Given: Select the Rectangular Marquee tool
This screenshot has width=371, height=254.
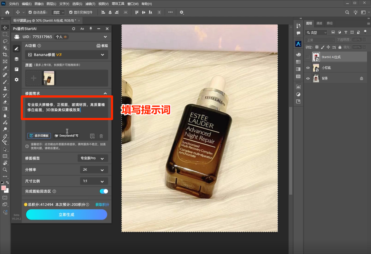Looking at the screenshot, I should click(5, 35).
